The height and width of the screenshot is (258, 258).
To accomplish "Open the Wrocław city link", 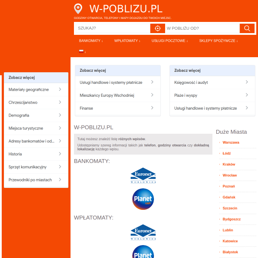I will coord(230,175).
